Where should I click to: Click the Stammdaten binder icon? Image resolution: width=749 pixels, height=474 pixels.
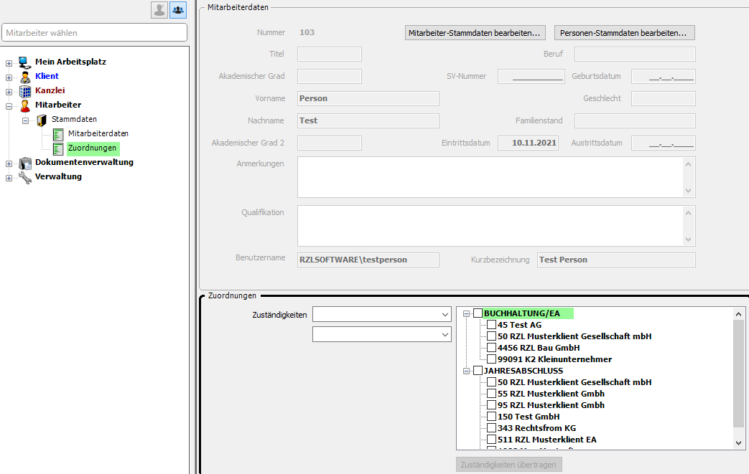[42, 119]
